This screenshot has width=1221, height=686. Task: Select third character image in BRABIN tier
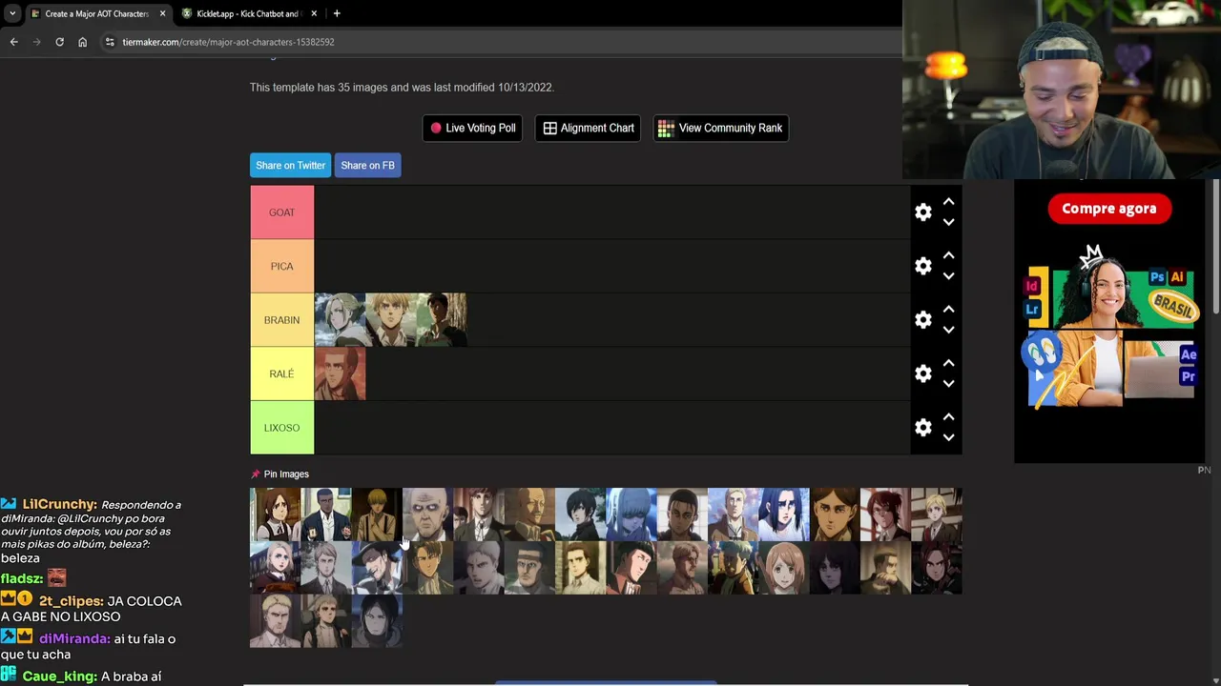click(x=442, y=320)
